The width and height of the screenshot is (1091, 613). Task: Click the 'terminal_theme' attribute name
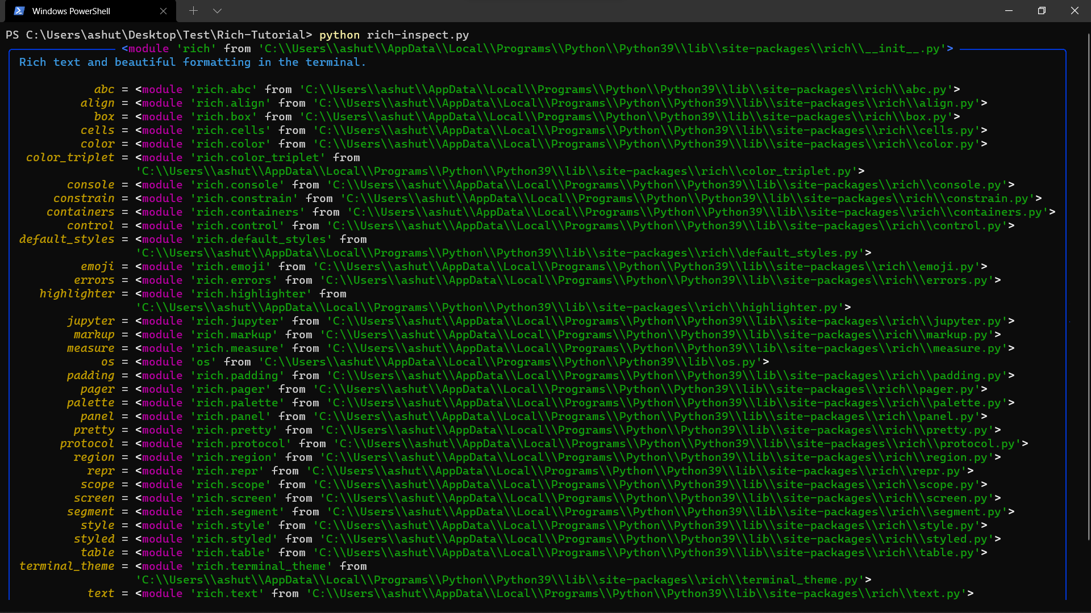[66, 566]
